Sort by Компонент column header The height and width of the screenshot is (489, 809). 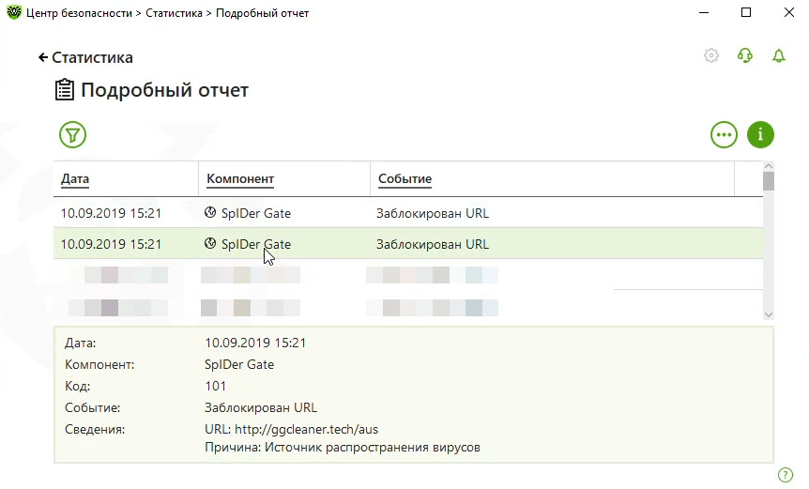point(239,178)
